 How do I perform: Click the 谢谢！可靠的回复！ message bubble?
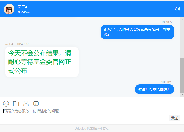click(155, 89)
